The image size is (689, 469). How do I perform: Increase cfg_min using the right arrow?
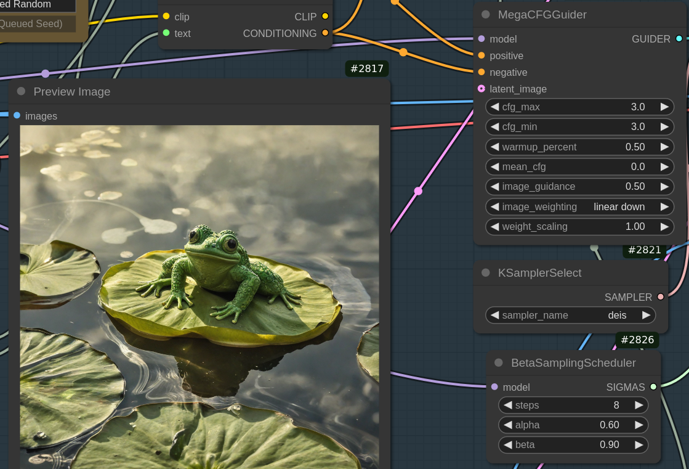[x=664, y=127]
